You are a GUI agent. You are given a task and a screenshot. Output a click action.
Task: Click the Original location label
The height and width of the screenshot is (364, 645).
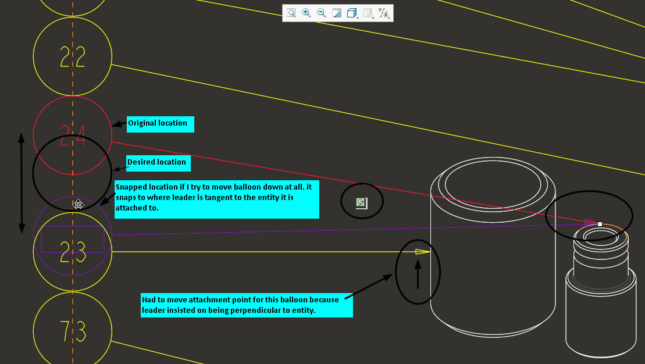tap(160, 124)
